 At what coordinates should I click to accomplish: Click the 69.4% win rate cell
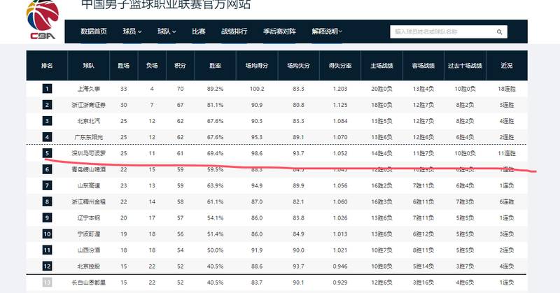[215, 153]
